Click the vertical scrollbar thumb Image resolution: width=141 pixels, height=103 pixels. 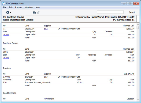coord(138,28)
